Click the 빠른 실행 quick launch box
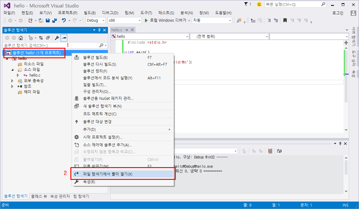 click(295, 4)
